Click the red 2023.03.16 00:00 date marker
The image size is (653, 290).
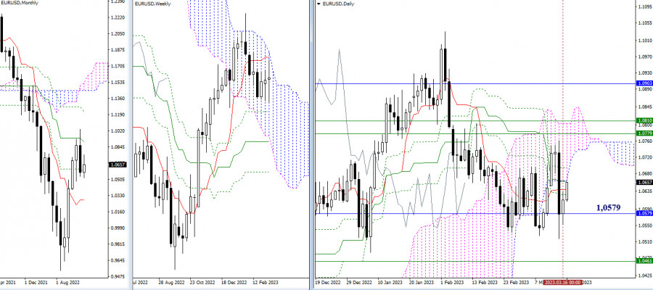pyautogui.click(x=562, y=283)
